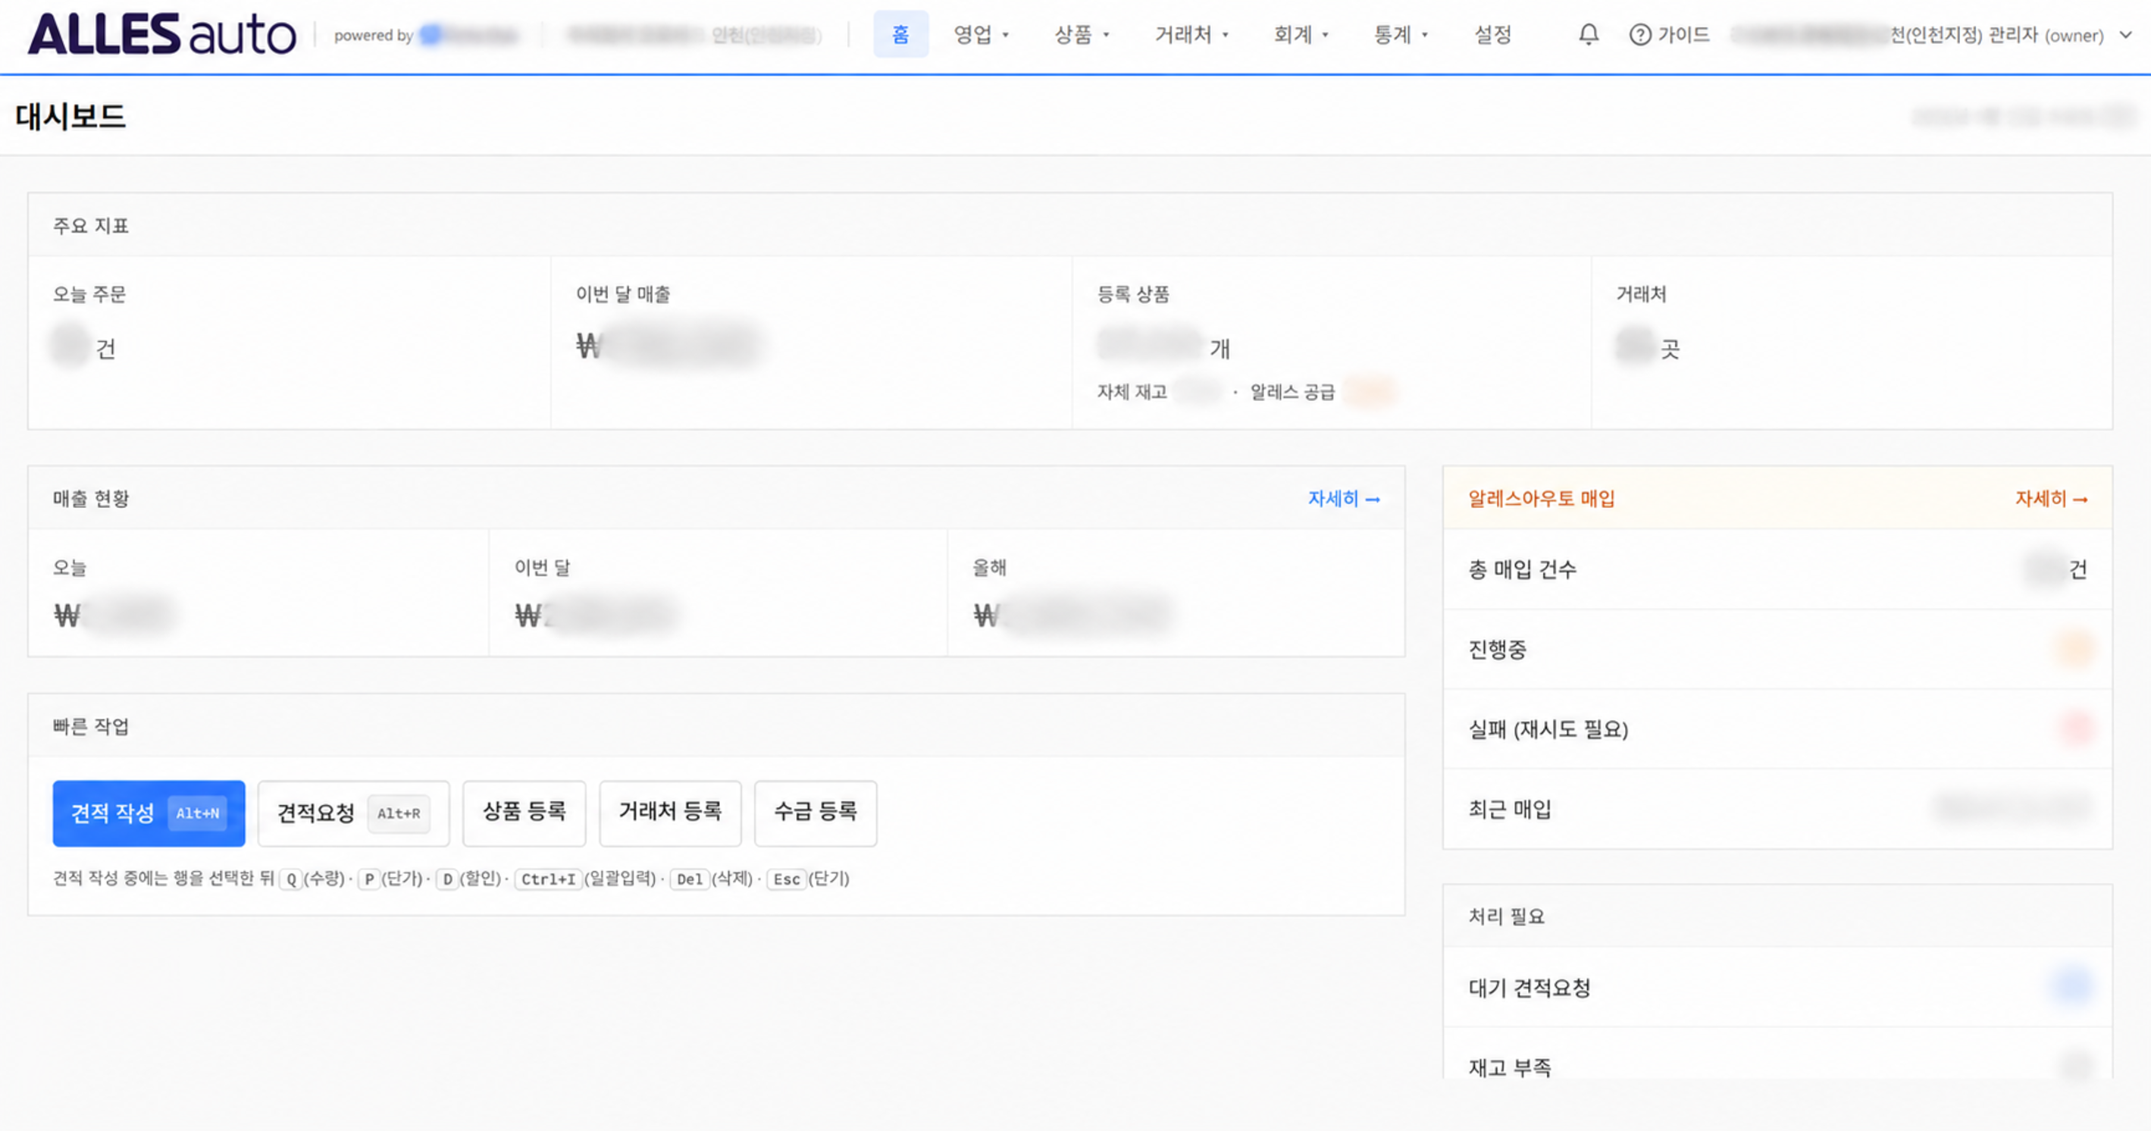Click the 견적요청 button

[x=353, y=813]
